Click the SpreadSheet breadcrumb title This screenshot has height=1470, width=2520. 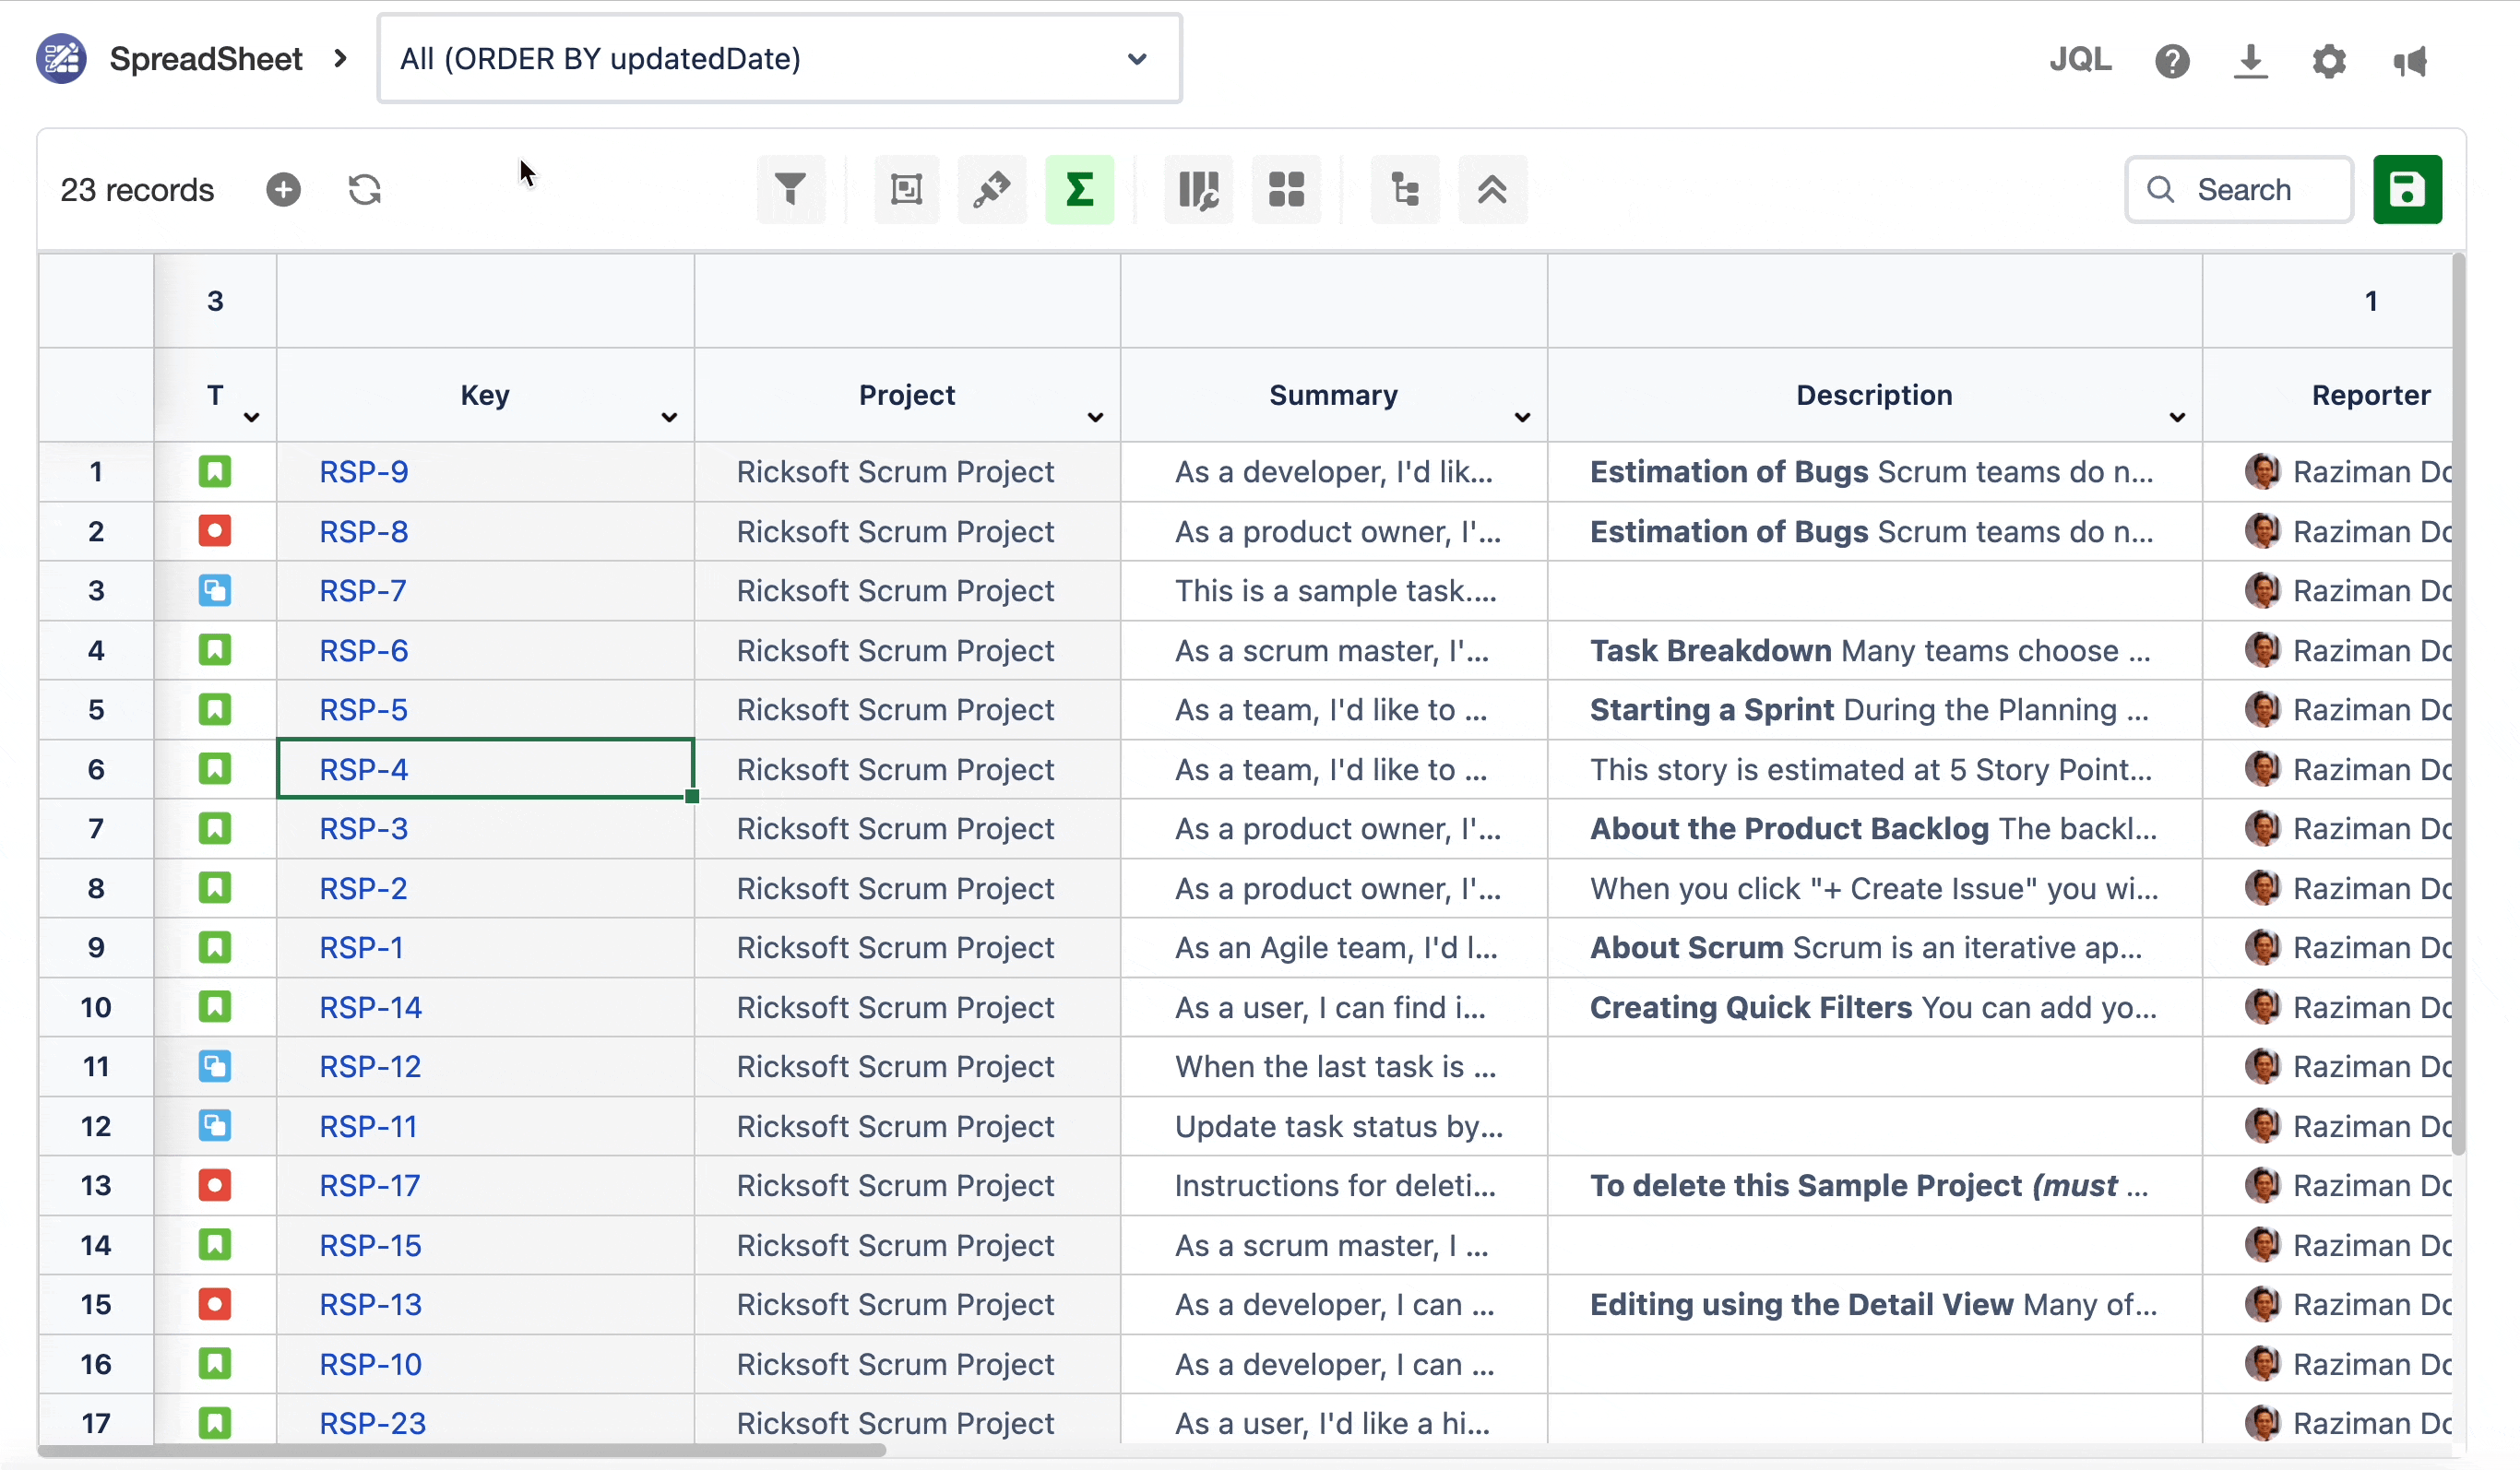[x=205, y=59]
